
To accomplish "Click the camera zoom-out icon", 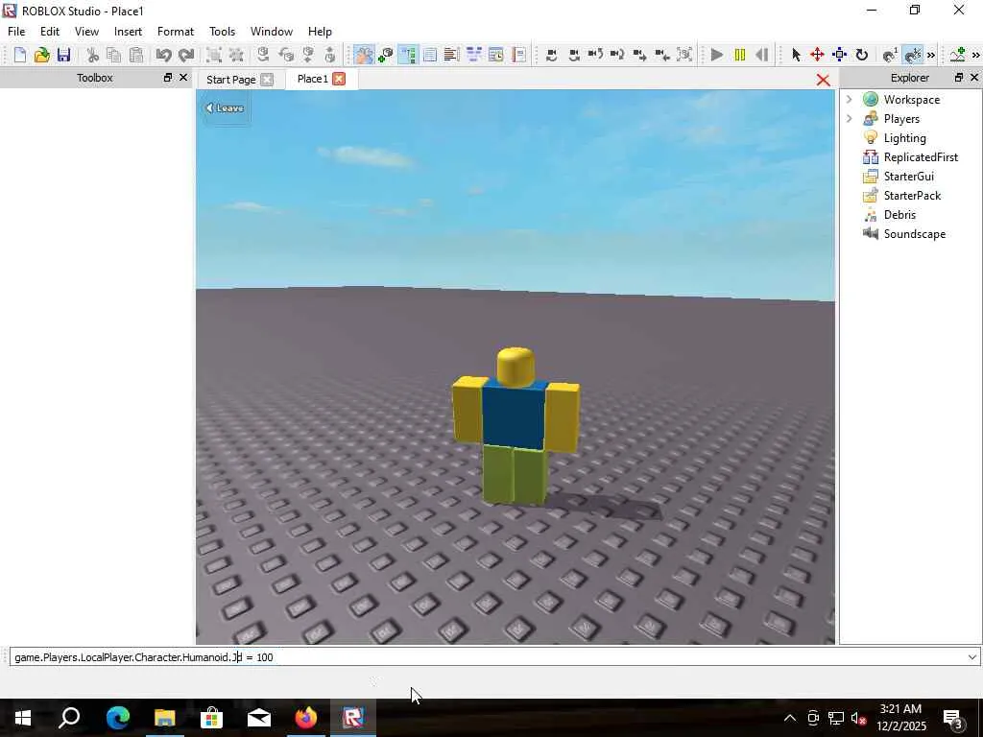I will pos(661,55).
